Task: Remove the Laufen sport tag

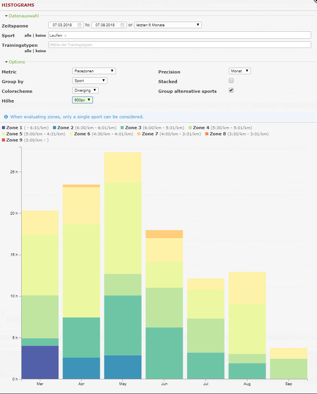Action: click(65, 36)
